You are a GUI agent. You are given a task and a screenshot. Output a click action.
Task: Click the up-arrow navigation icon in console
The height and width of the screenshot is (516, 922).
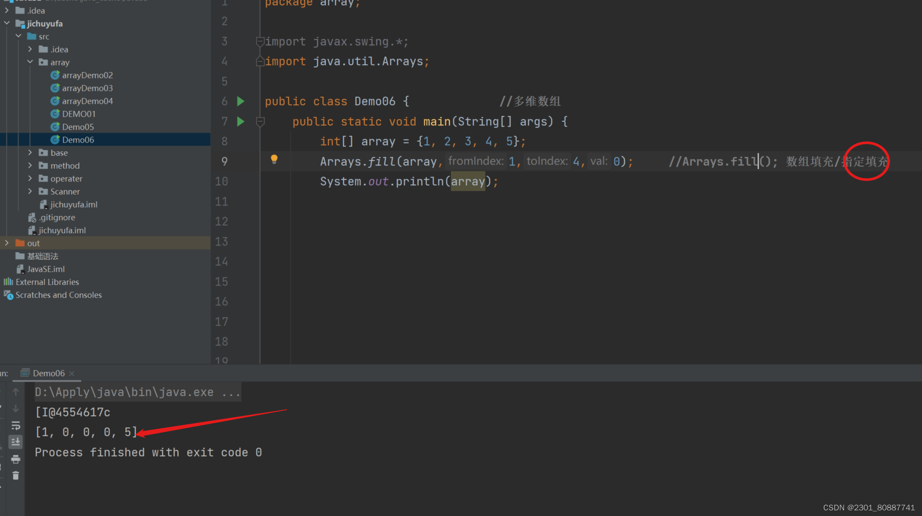point(16,392)
